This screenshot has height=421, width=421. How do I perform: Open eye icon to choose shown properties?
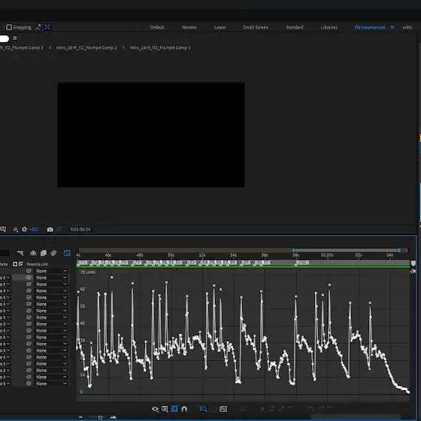155,409
